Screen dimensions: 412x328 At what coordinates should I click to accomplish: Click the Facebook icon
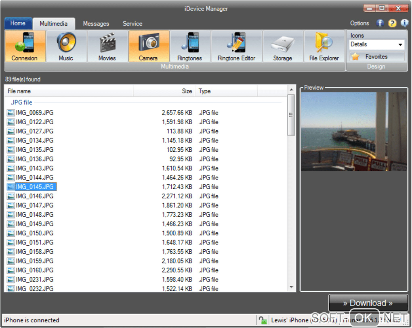380,23
